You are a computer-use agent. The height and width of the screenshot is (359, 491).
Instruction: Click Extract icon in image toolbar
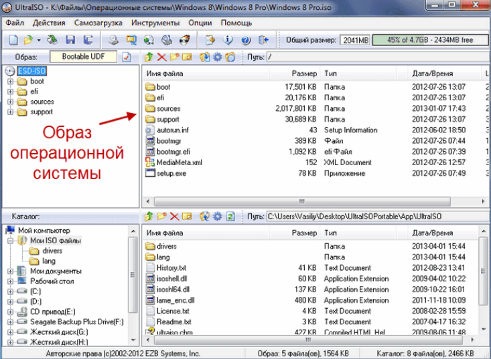point(205,57)
